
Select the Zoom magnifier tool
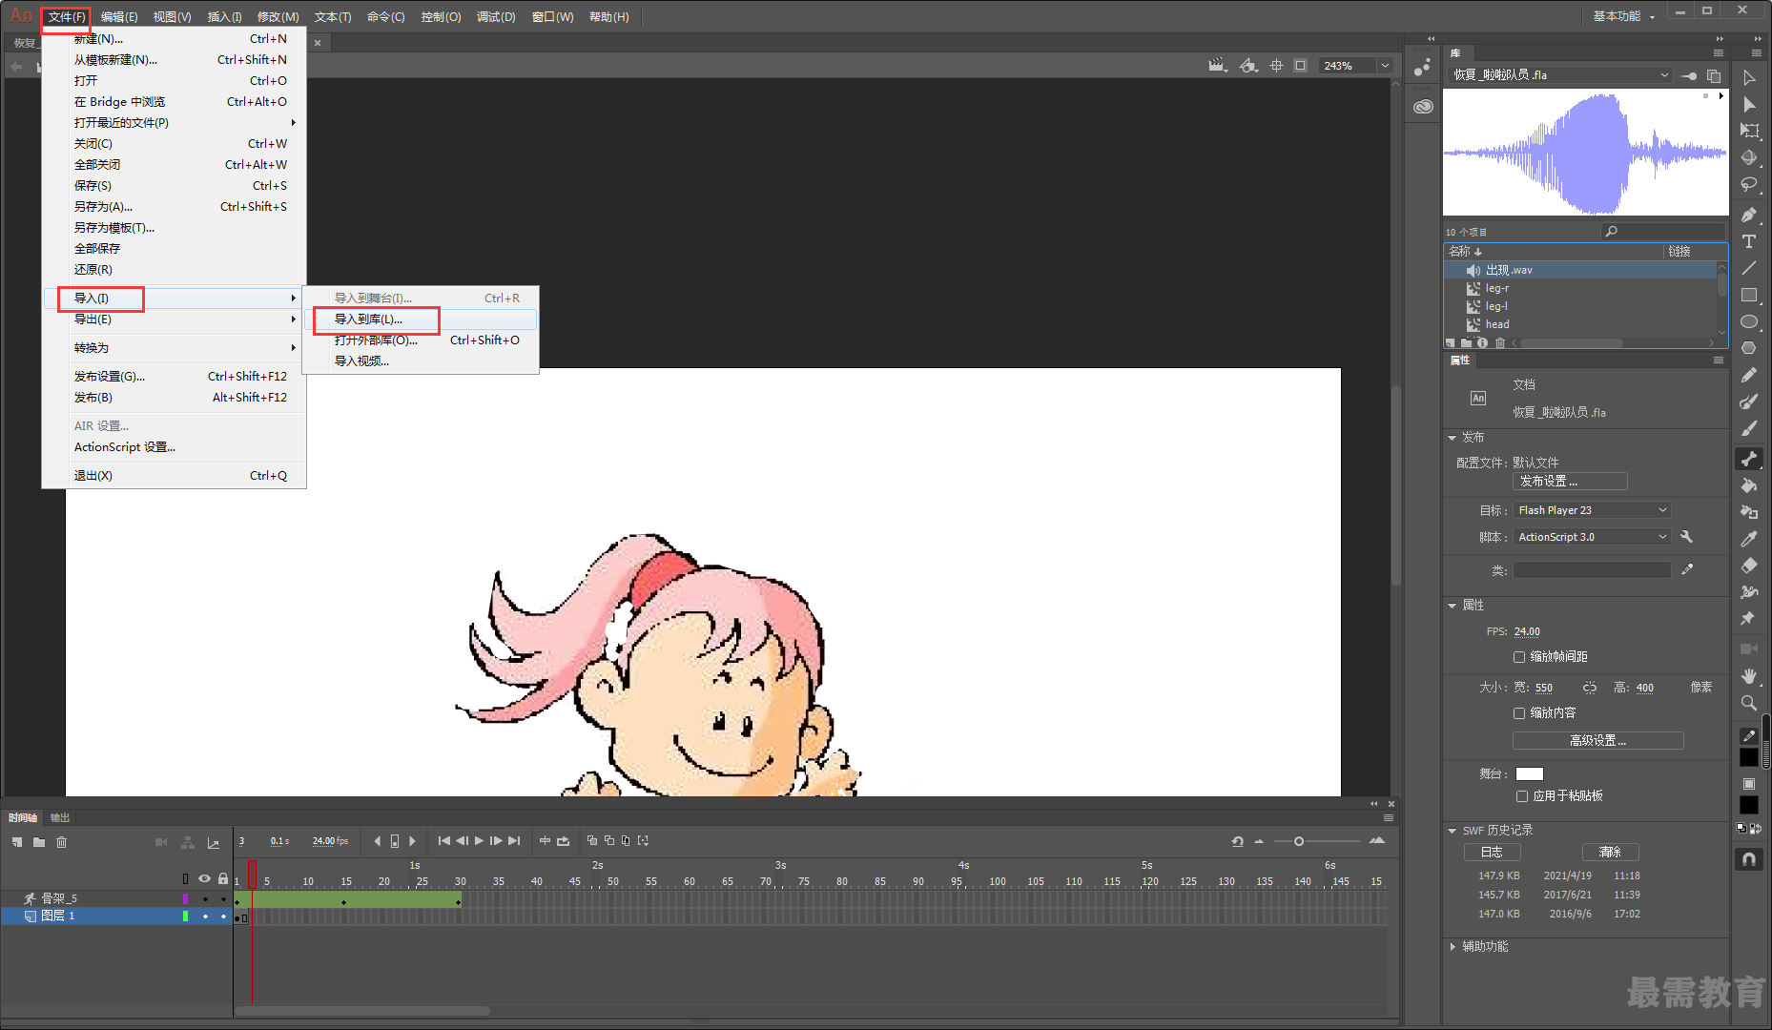[1749, 703]
